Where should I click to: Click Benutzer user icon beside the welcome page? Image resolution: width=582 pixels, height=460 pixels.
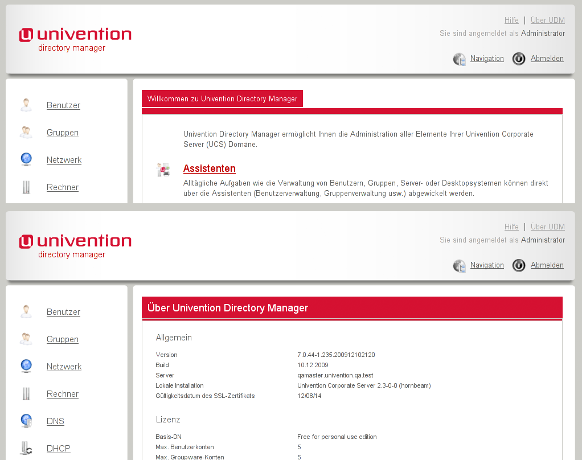26,105
